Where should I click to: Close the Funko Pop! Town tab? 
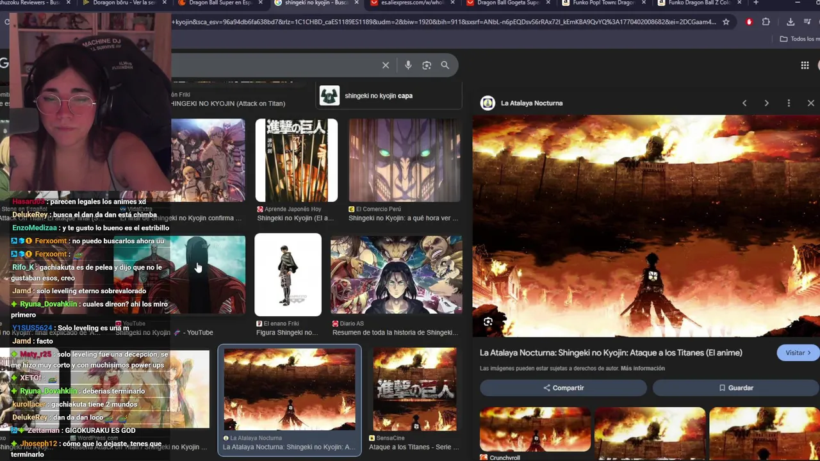click(644, 3)
